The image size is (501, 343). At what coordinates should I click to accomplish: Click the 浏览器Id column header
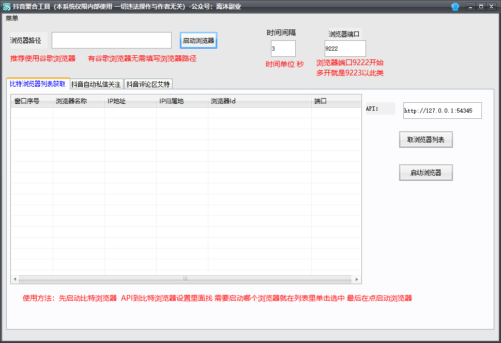(x=259, y=101)
